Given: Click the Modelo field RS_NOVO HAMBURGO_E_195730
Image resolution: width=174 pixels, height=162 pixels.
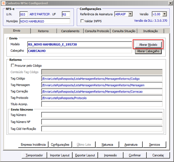Looking at the screenshot, I should (x=79, y=44).
